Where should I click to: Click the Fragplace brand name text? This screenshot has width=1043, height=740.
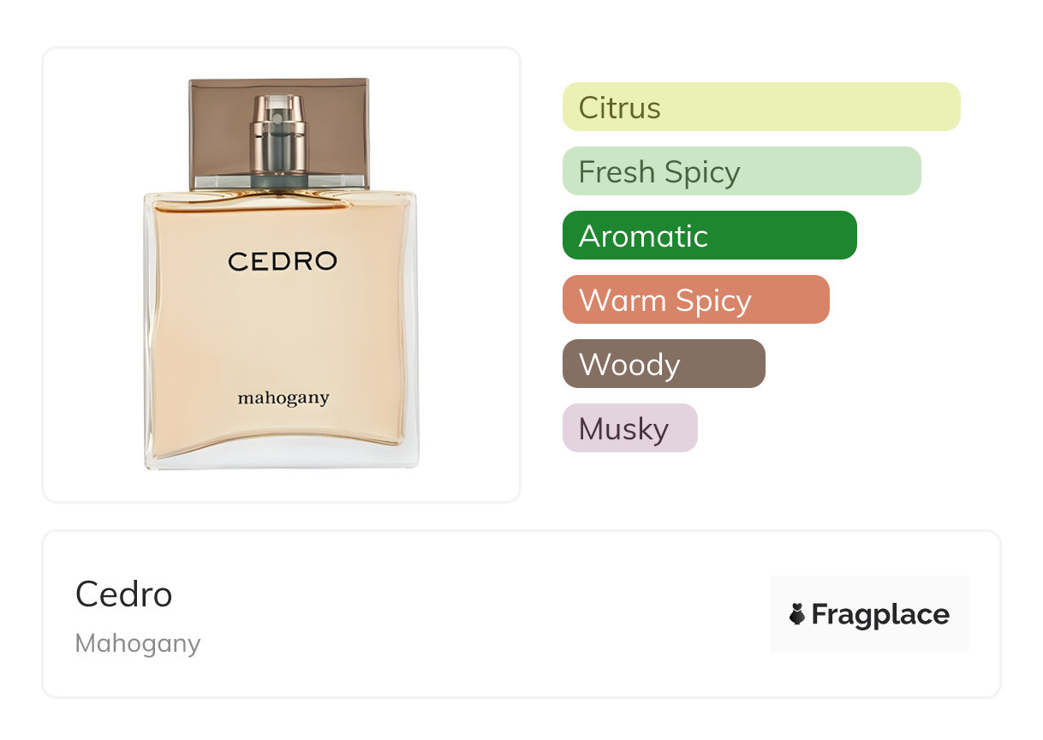click(x=880, y=614)
